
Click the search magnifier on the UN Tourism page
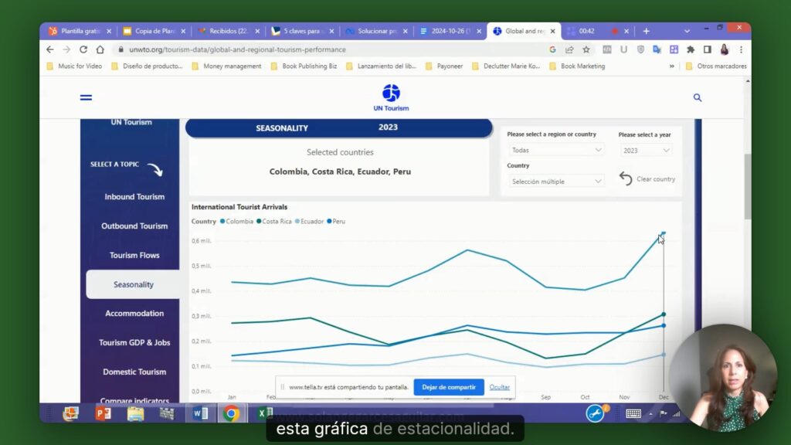click(697, 97)
